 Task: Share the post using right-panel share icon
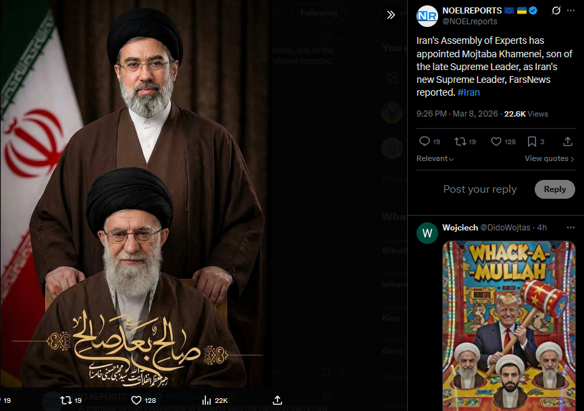567,141
